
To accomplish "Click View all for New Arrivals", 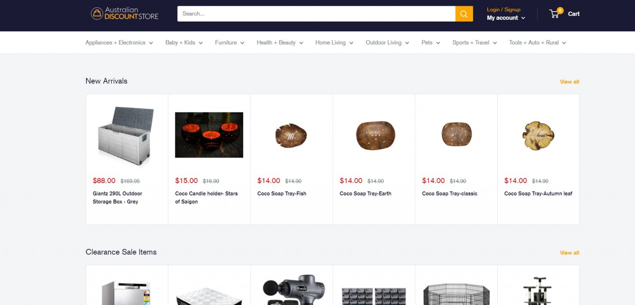I will [x=569, y=82].
